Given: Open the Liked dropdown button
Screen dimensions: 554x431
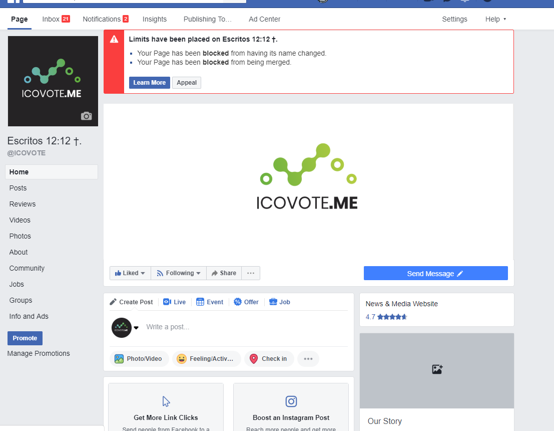Looking at the screenshot, I should pyautogui.click(x=130, y=273).
